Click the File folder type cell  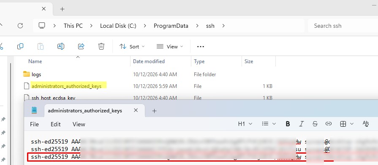pos(205,75)
